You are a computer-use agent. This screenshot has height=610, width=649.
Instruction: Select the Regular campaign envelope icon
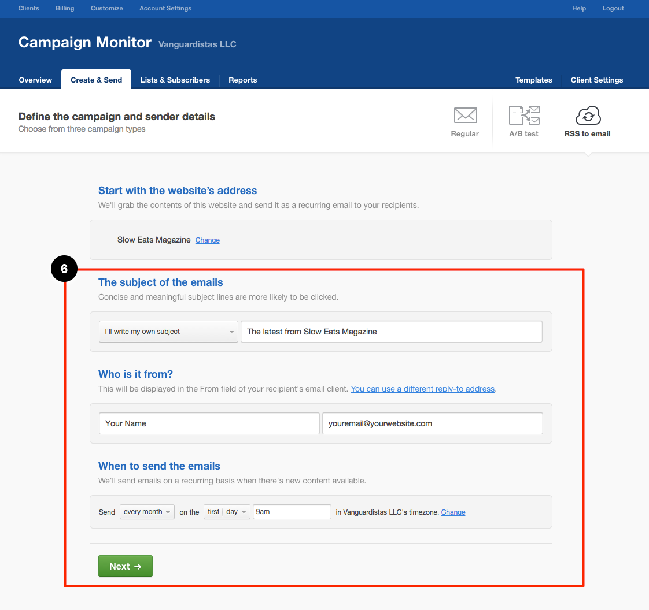[x=465, y=115]
